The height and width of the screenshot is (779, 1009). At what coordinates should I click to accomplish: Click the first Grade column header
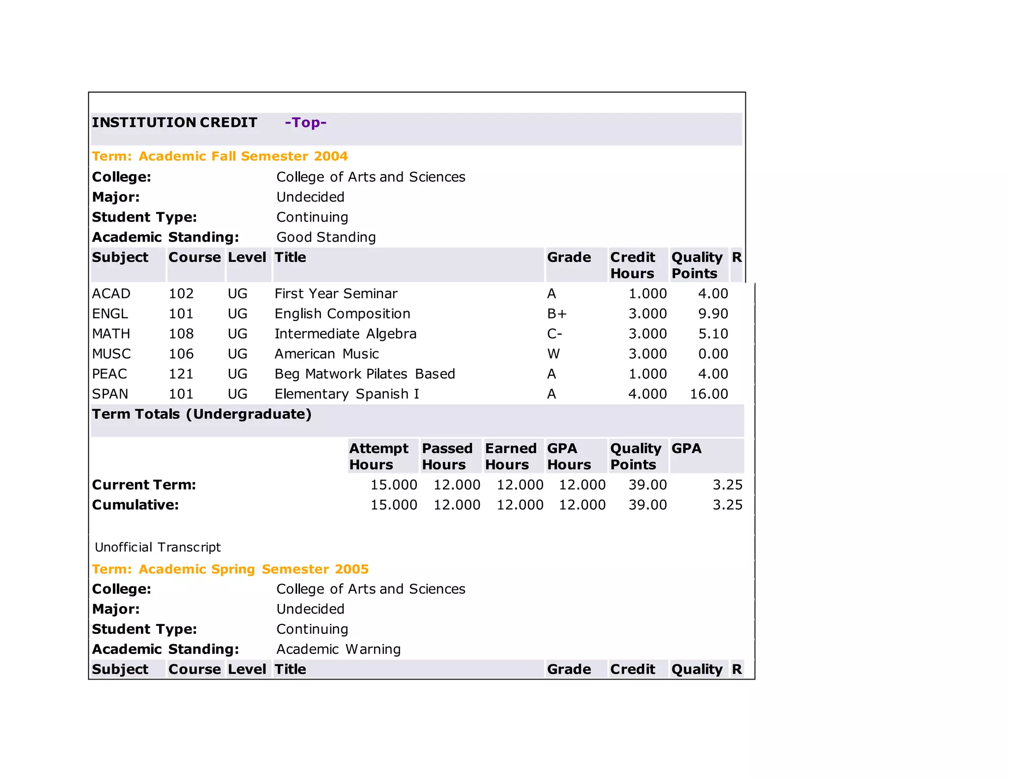coord(569,258)
